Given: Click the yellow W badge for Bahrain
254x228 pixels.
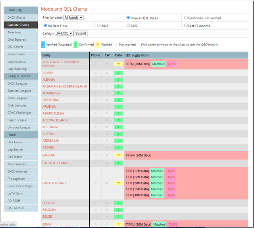Looking at the screenshot, I should pos(118,155).
